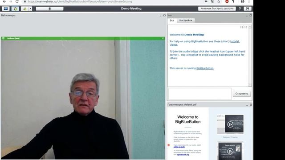The height and width of the screenshot is (160, 285).
Task: Play the second tutorial video thumbnail
Action: click(230, 151)
